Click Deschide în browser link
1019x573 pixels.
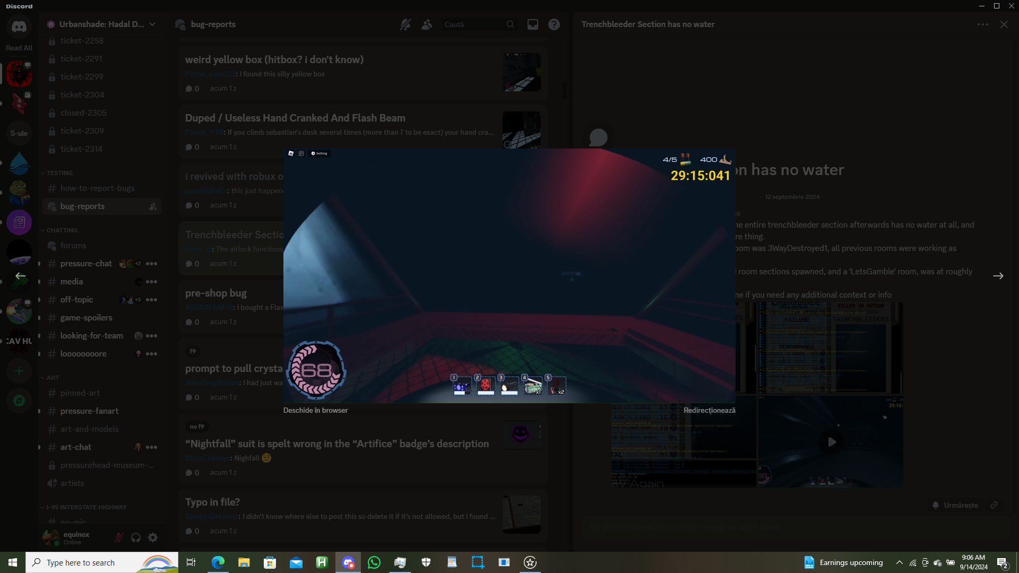click(x=315, y=410)
